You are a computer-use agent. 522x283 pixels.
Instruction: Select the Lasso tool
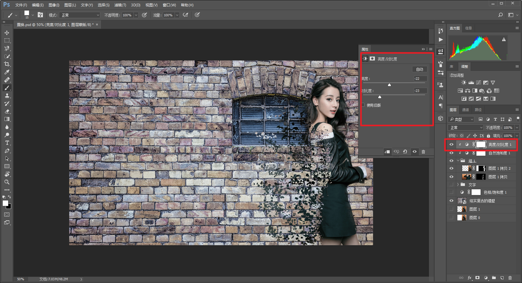pyautogui.click(x=7, y=48)
